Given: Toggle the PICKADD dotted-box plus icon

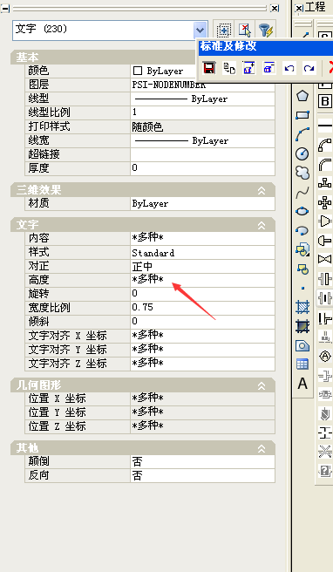Looking at the screenshot, I should pyautogui.click(x=223, y=30).
